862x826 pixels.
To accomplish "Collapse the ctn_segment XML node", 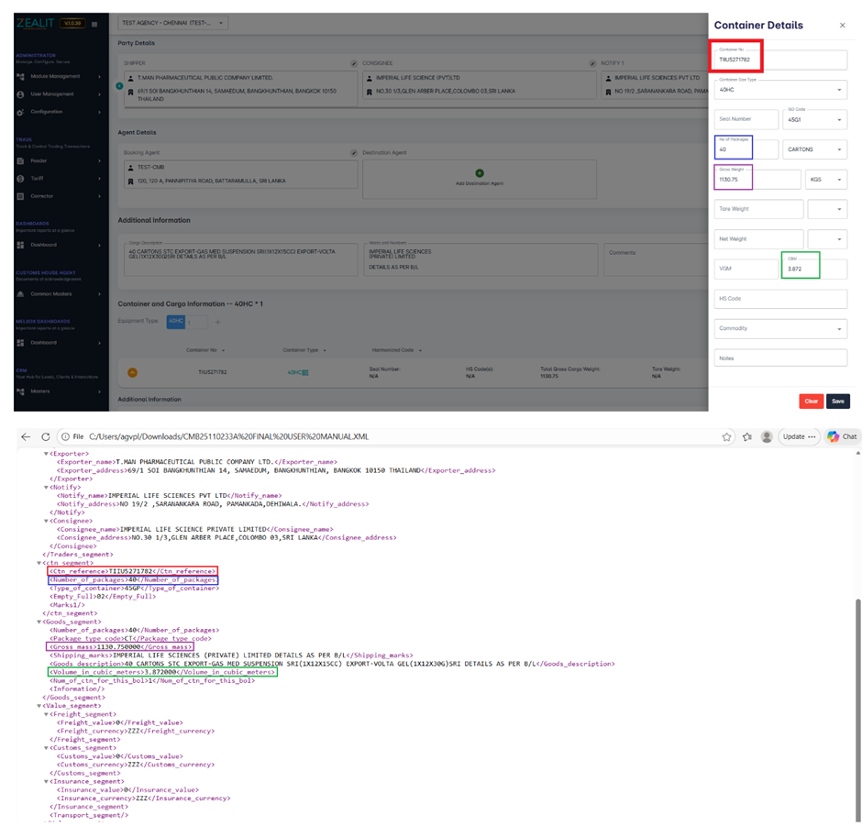I will [39, 563].
